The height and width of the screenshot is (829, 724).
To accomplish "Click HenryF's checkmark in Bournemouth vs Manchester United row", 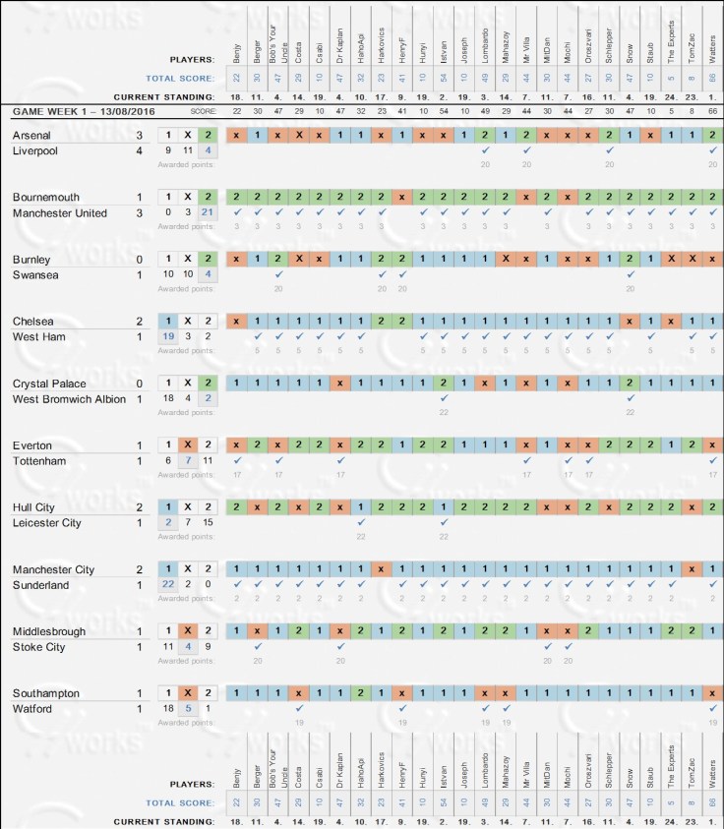I will 402,212.
